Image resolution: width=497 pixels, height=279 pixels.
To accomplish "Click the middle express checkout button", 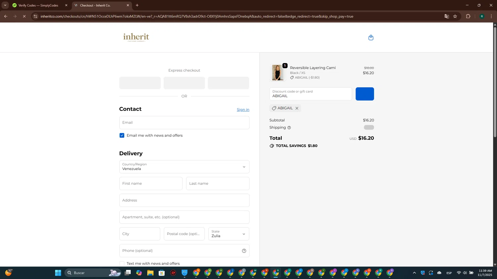I will [x=184, y=83].
